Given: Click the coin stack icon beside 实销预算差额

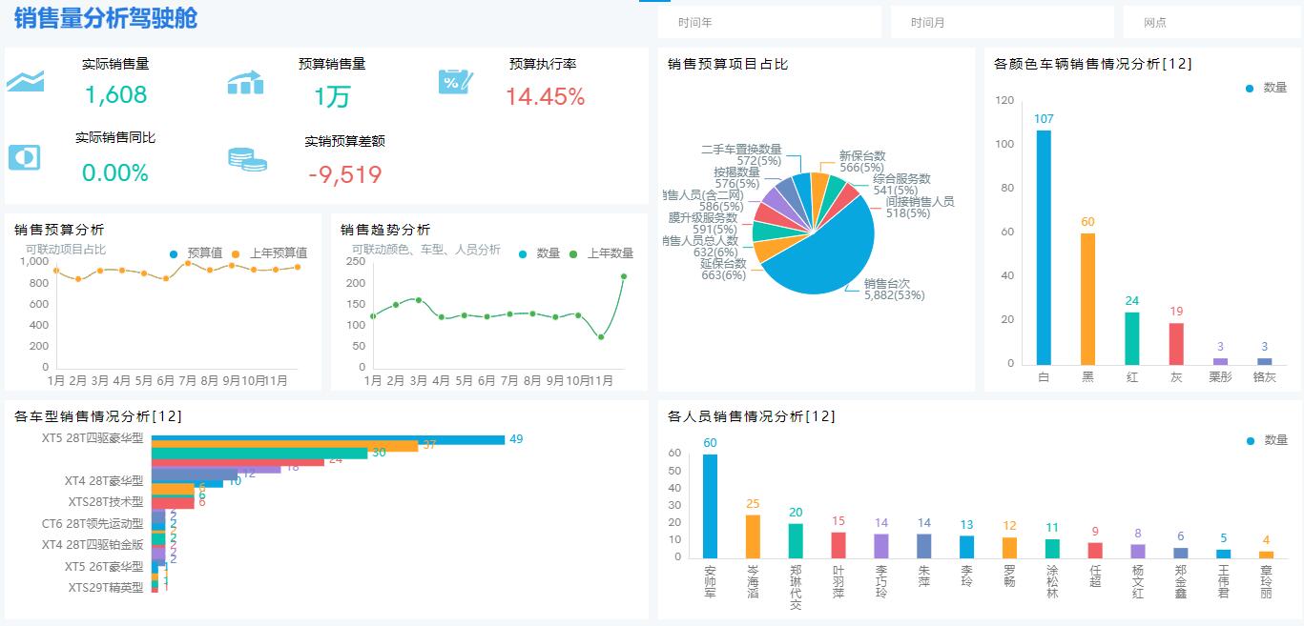Looking at the screenshot, I should coord(247,159).
